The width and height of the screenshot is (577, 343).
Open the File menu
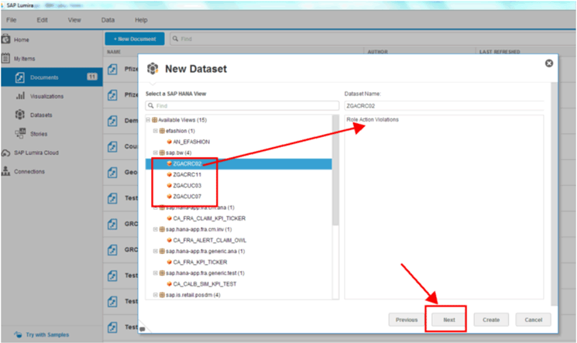pos(11,20)
